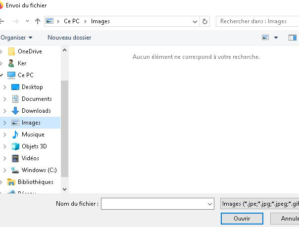The image size is (299, 227).
Task: Click the forward navigation arrow
Action: (x=16, y=21)
